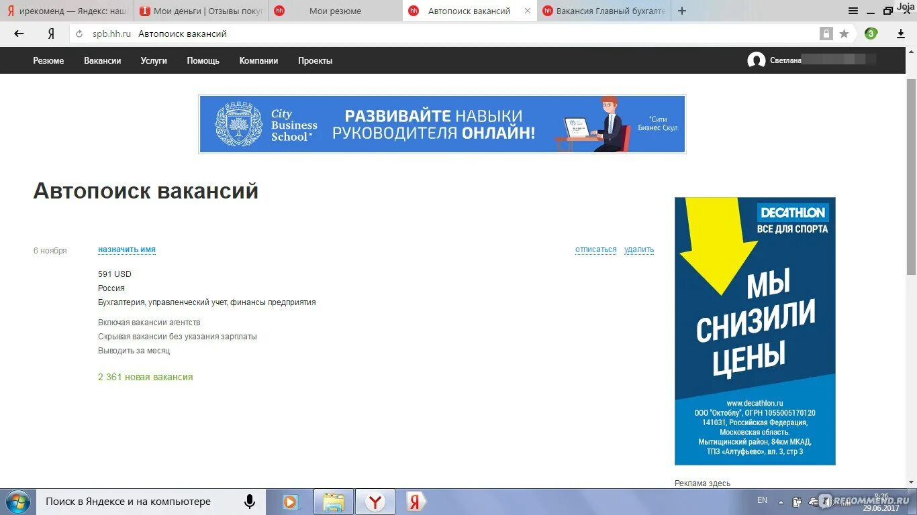
Task: Open the Резюме menu item
Action: tap(48, 60)
